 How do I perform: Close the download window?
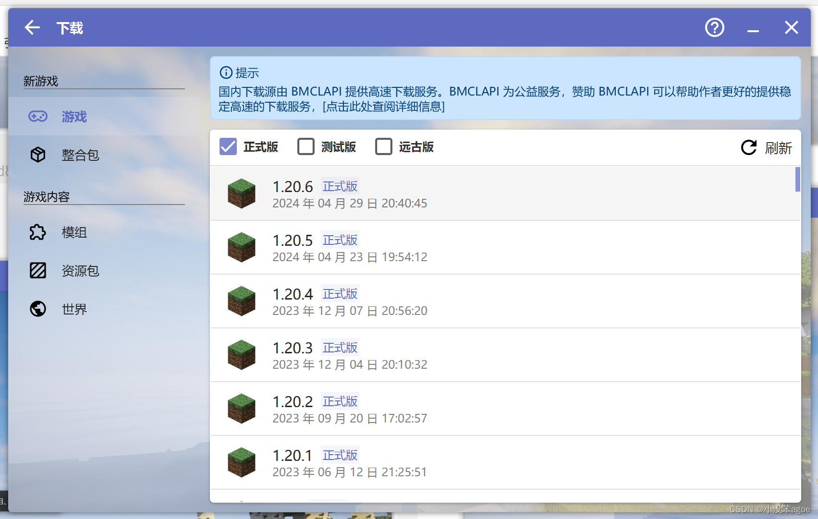click(791, 27)
